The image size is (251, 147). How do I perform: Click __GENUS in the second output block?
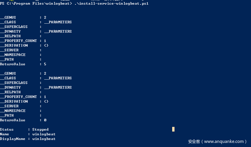8,73
